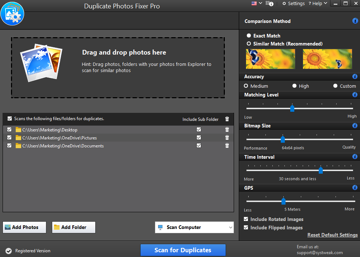Viewport: 360px width, 257px height.
Task: Remove OneDrive\Pictures using its trash icon
Action: click(x=227, y=138)
